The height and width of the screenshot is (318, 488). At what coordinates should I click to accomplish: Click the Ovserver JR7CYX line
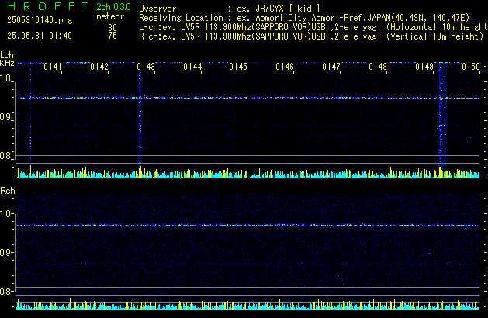point(230,9)
